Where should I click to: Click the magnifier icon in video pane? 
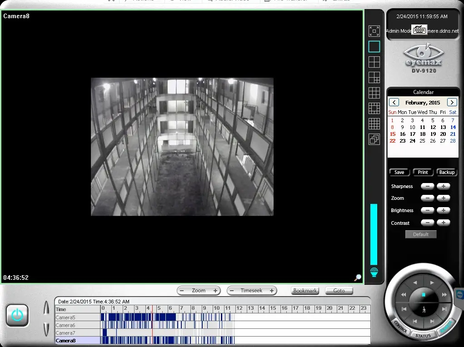pos(358,278)
